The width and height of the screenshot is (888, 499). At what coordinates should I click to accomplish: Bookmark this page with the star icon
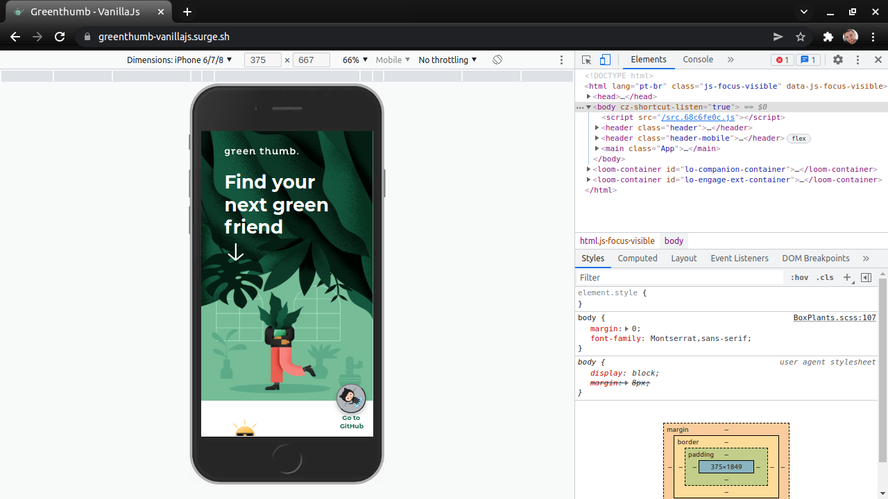pos(801,37)
